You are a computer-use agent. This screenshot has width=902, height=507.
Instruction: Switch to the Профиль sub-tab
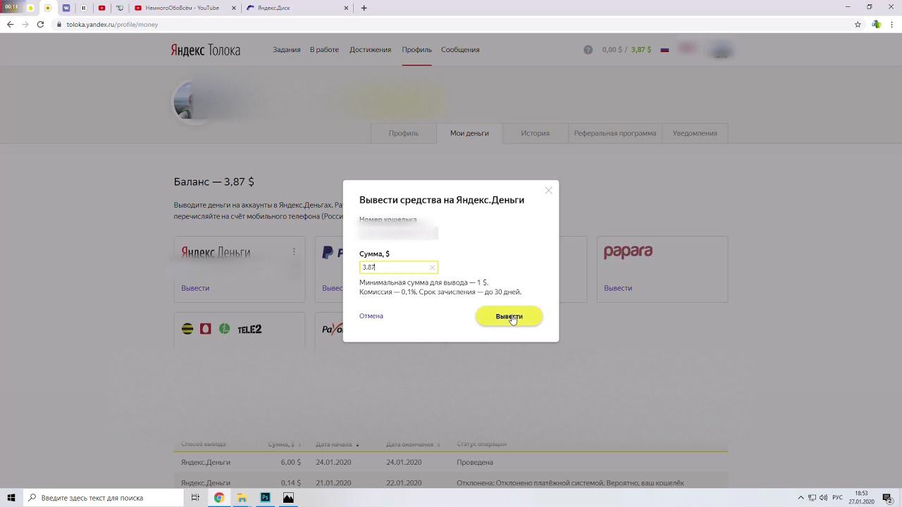404,133
